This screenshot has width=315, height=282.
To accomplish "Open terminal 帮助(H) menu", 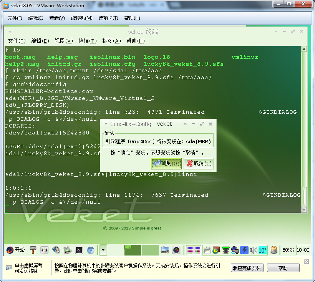I will (136, 41).
